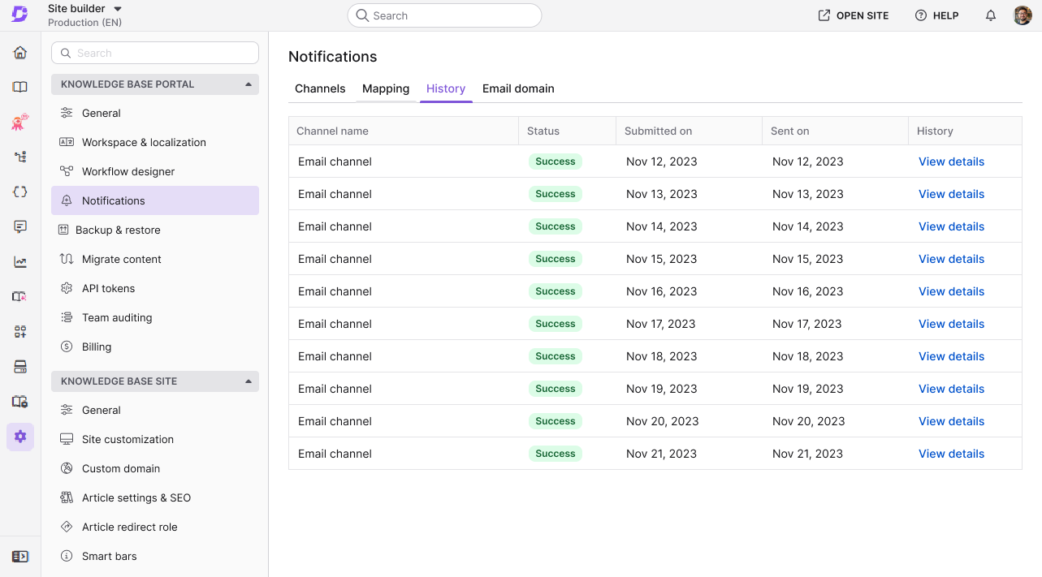Open the Analytics chart icon
The image size is (1042, 577).
click(x=20, y=262)
